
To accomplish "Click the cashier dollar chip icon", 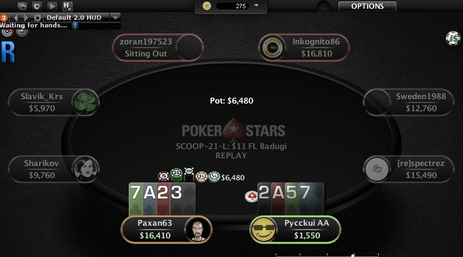I will [x=453, y=39].
